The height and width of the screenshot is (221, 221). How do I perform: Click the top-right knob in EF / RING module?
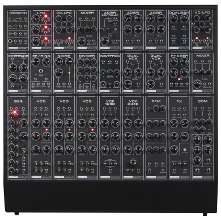(x=46, y=62)
